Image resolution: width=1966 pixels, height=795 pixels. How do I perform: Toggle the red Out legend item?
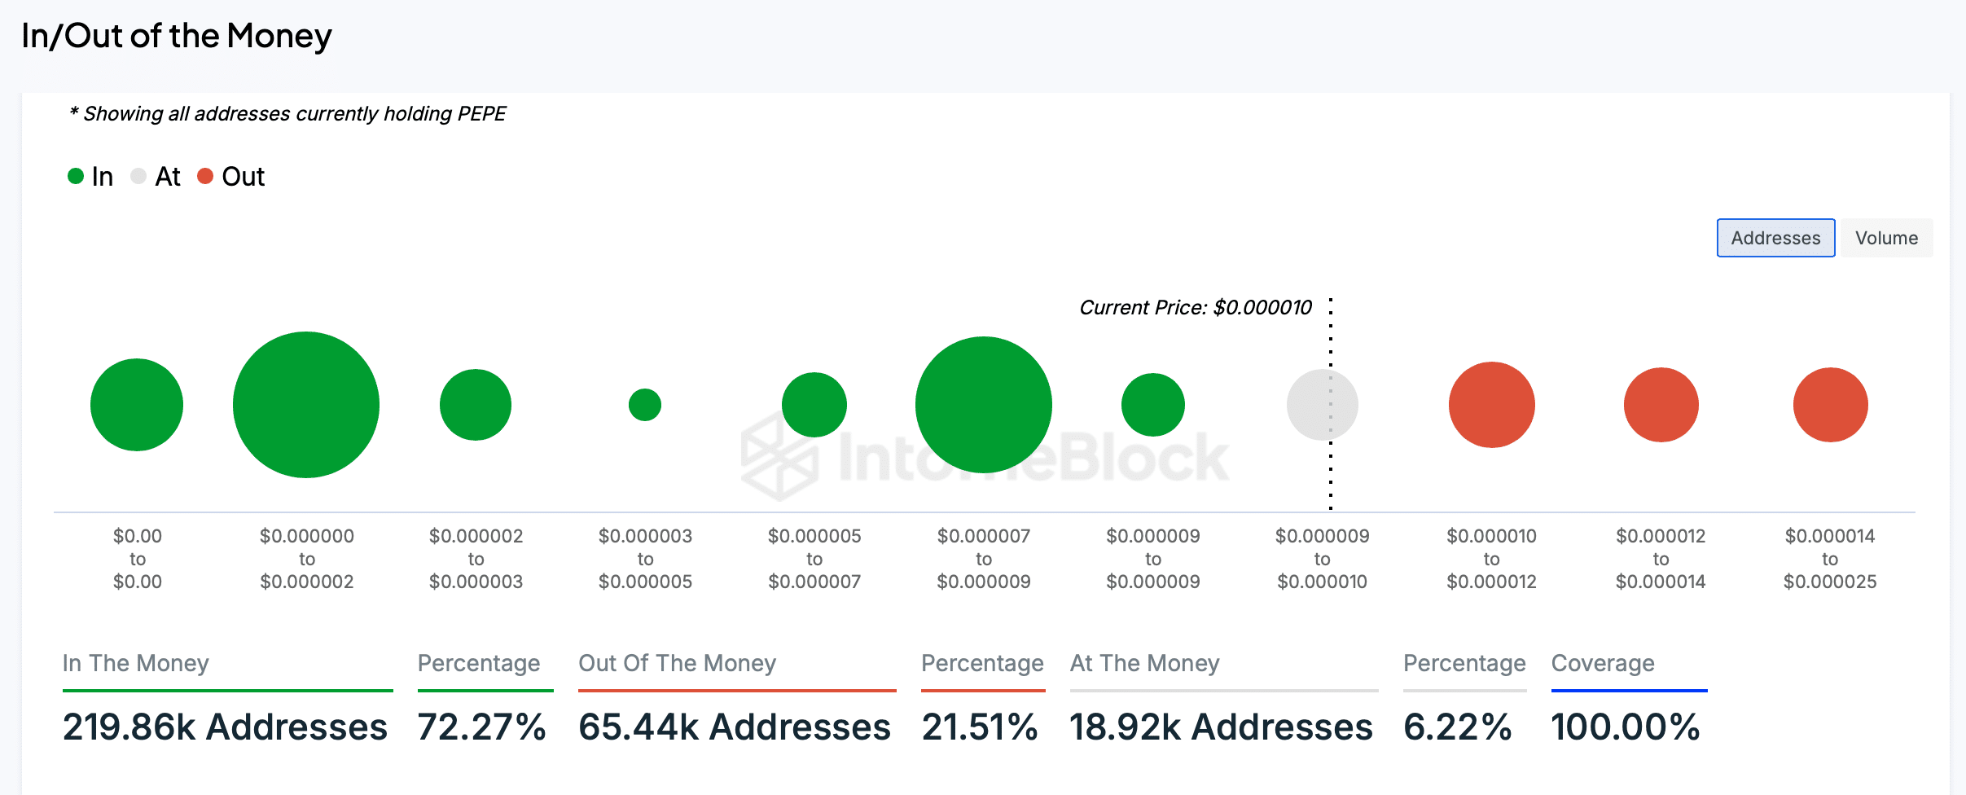231,177
